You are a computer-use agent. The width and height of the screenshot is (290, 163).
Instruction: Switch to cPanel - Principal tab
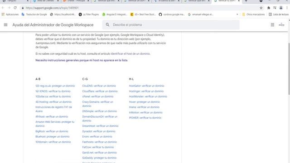coord(76,1)
